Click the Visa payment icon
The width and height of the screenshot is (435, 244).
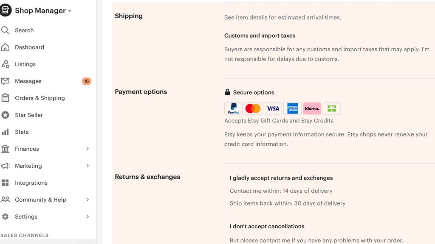pyautogui.click(x=272, y=108)
